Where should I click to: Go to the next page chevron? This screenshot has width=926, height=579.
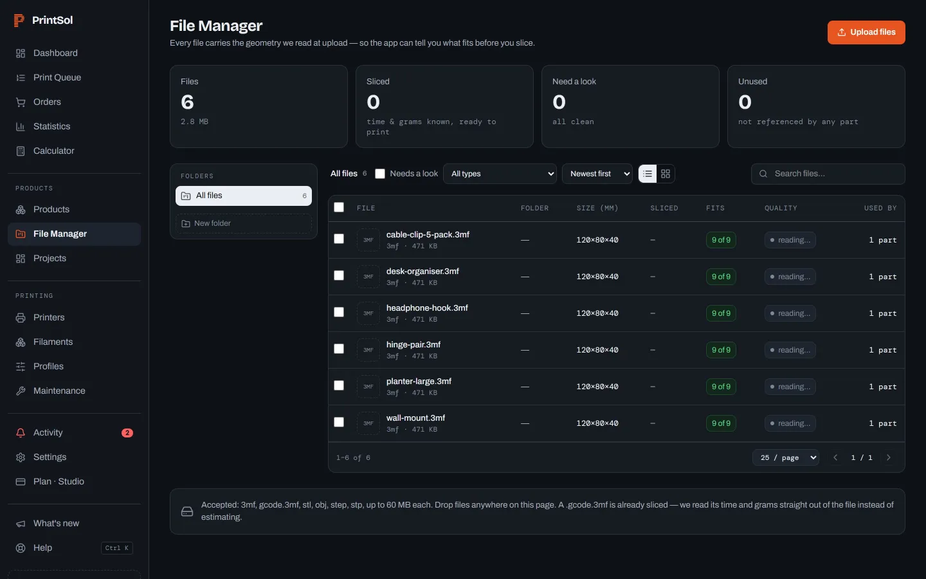pyautogui.click(x=889, y=457)
